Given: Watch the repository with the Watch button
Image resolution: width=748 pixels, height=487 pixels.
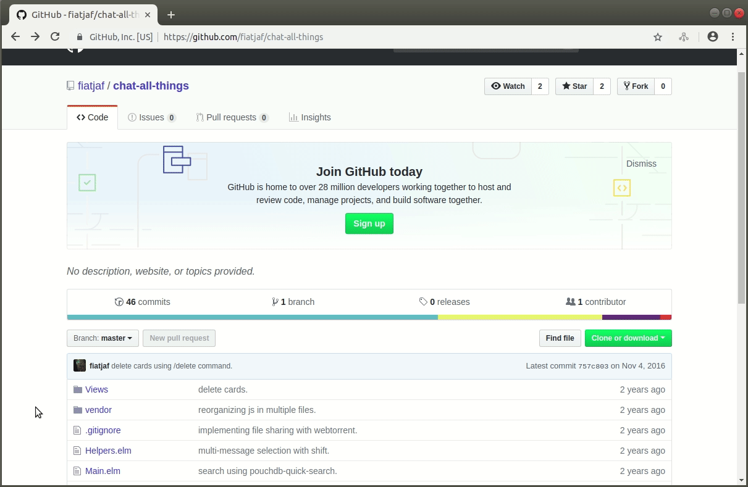Looking at the screenshot, I should (508, 86).
